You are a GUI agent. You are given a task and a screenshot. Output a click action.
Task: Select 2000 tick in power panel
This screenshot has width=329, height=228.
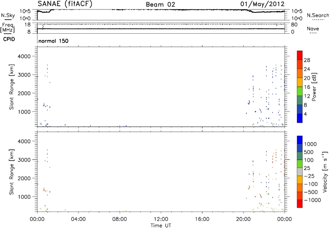[24, 93]
